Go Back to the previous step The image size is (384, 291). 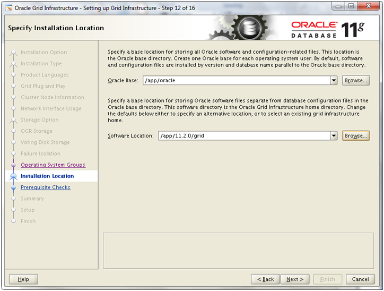coord(266,279)
